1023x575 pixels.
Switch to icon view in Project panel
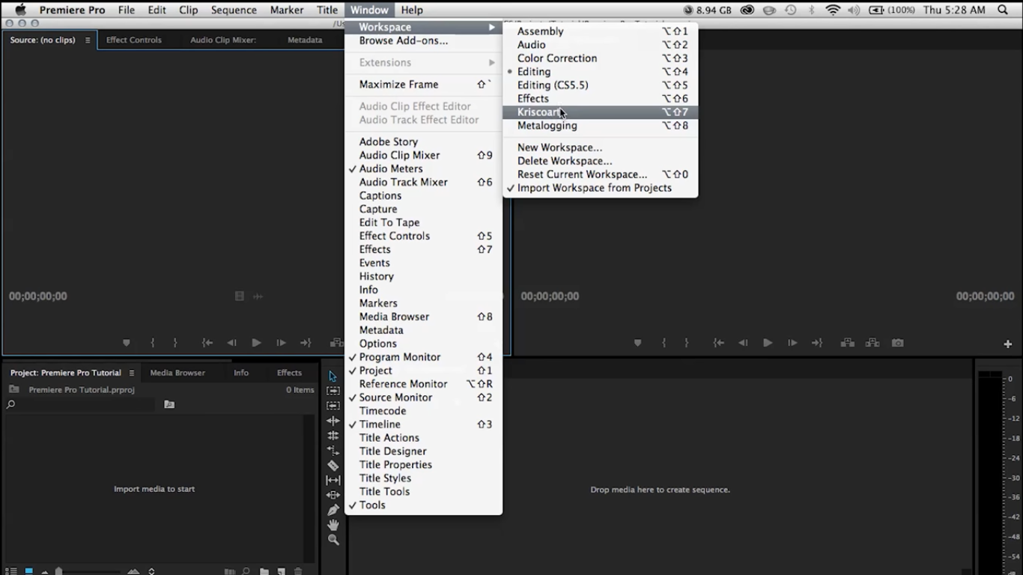coord(28,571)
